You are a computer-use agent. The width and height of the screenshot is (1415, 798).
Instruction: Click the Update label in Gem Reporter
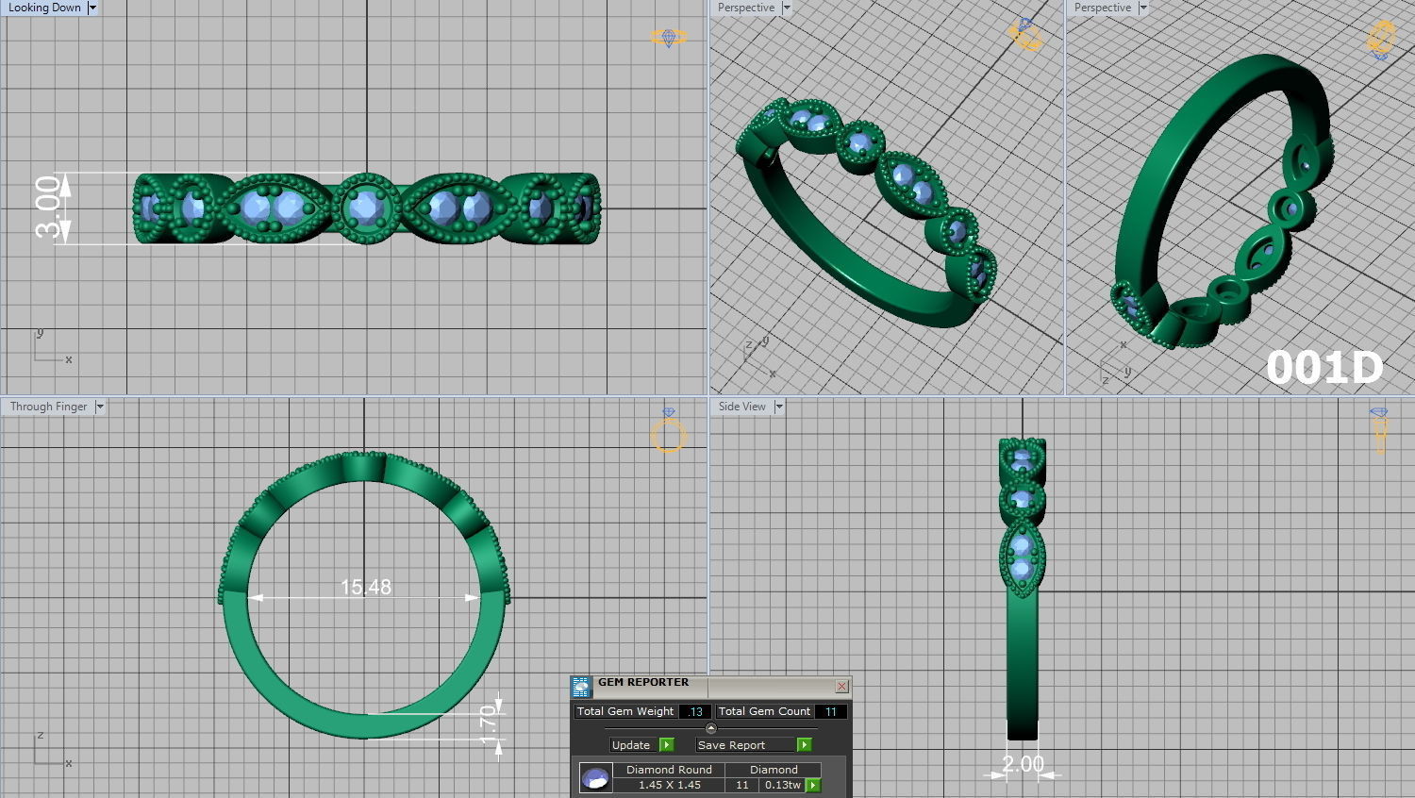(x=631, y=745)
